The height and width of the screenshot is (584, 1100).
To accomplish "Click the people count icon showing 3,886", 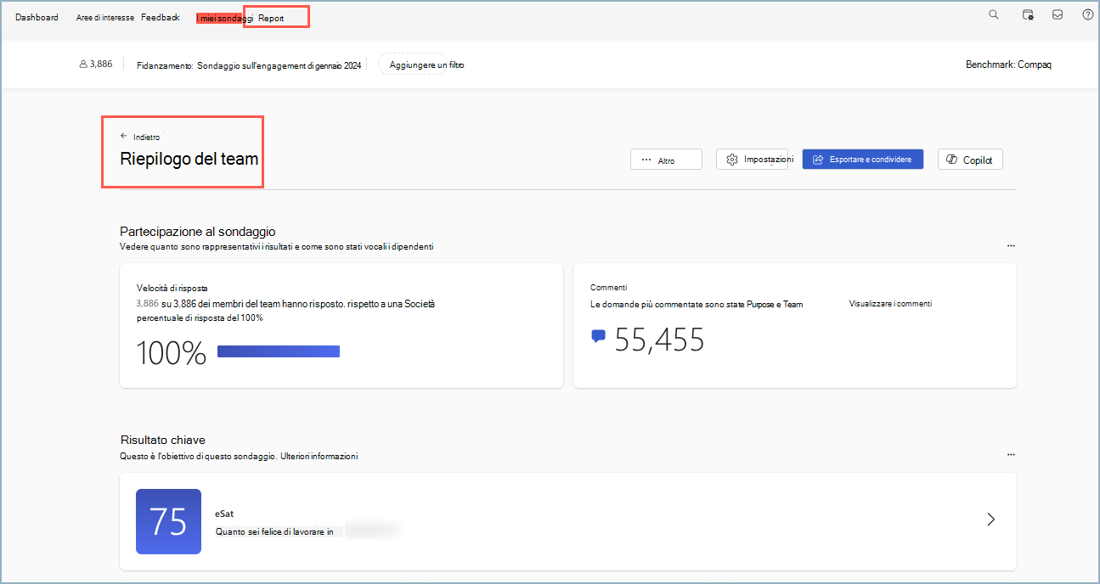I will (82, 63).
